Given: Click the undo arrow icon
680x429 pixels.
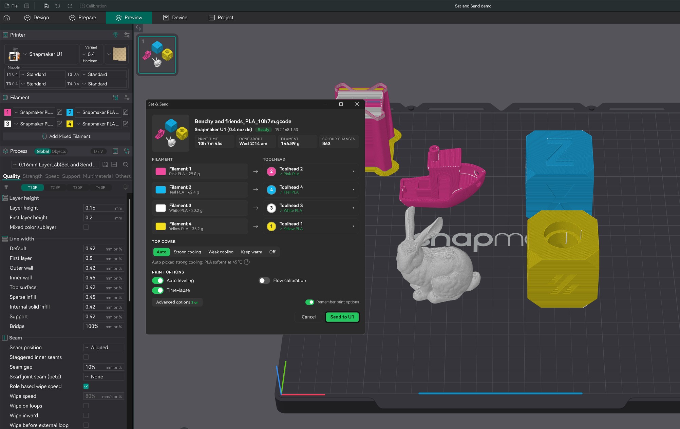Looking at the screenshot, I should (58, 6).
